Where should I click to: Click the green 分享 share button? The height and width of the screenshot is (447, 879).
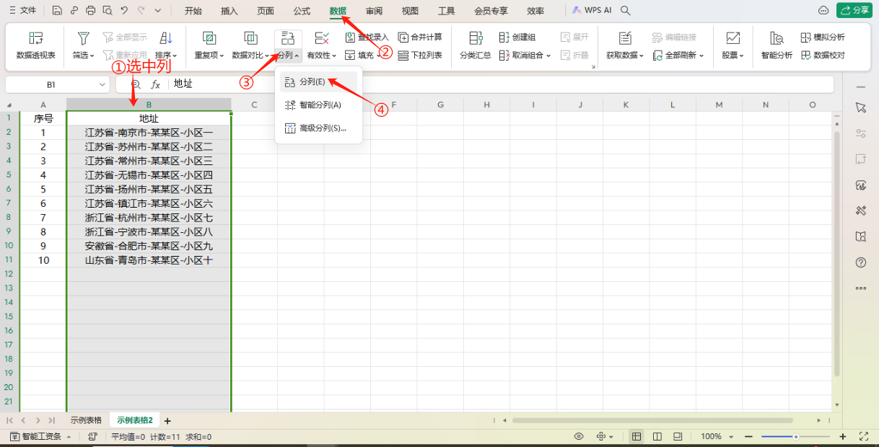tap(855, 10)
